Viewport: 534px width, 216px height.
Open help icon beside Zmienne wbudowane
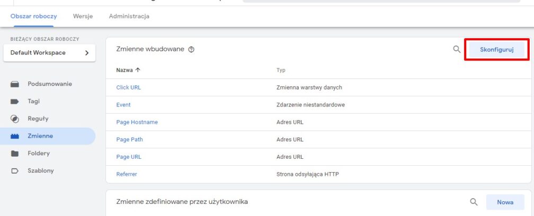pyautogui.click(x=191, y=50)
